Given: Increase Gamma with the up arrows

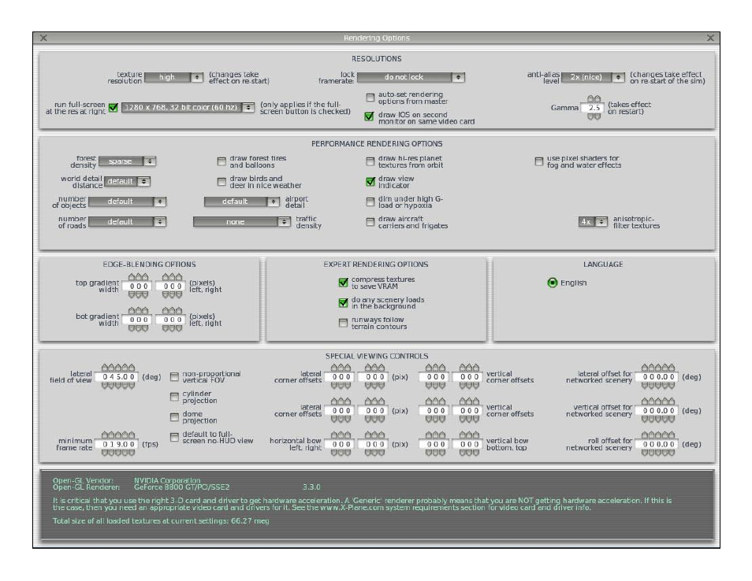Looking at the screenshot, I should (x=594, y=98).
